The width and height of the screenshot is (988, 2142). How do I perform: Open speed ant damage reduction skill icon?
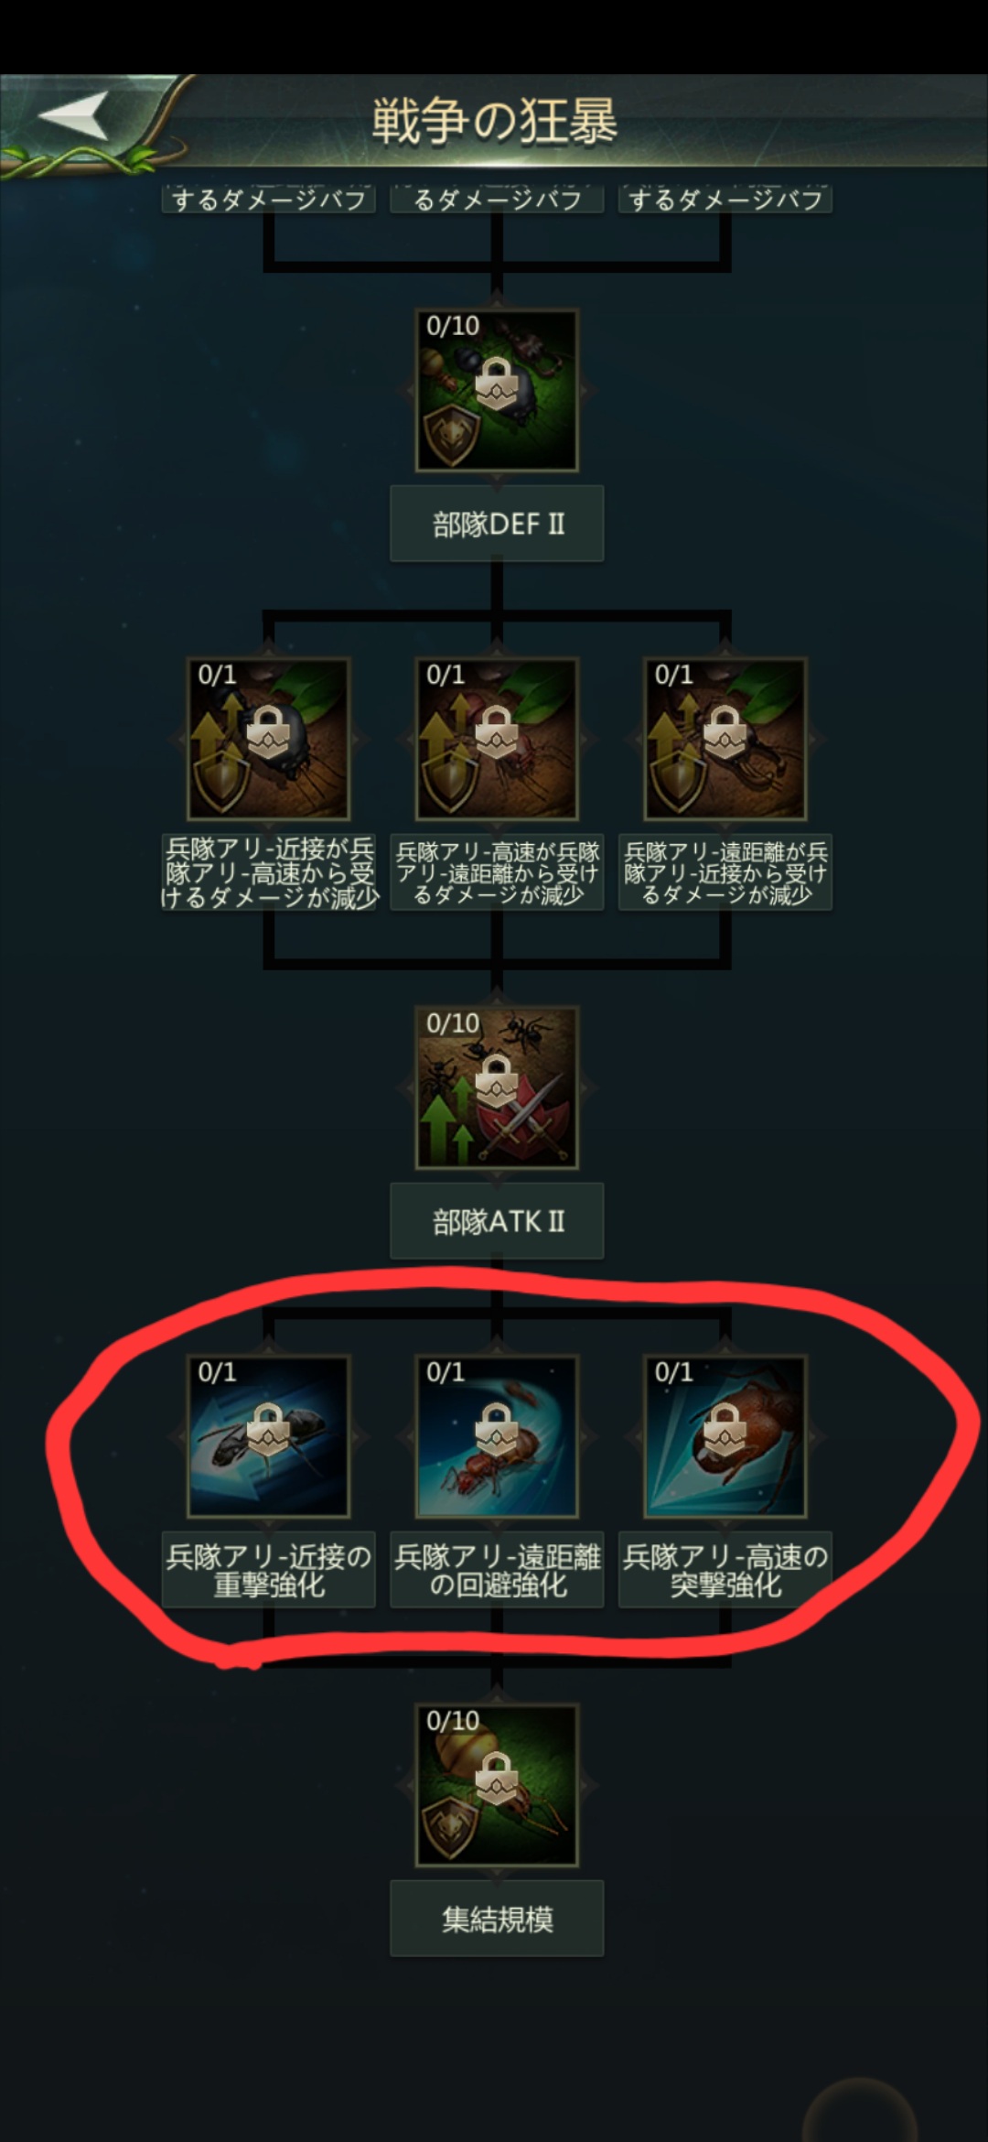point(497,740)
